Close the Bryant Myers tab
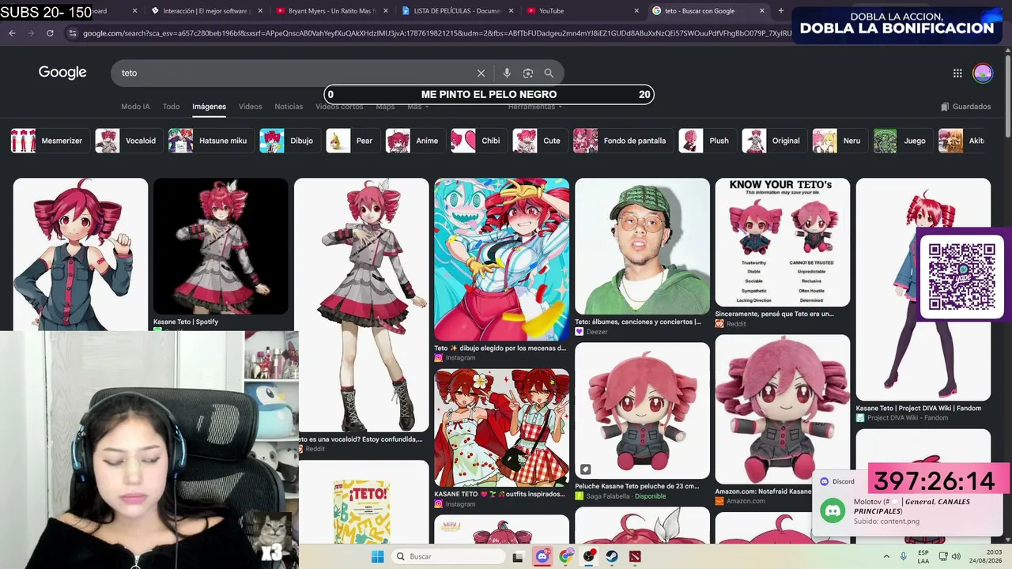 pyautogui.click(x=385, y=11)
